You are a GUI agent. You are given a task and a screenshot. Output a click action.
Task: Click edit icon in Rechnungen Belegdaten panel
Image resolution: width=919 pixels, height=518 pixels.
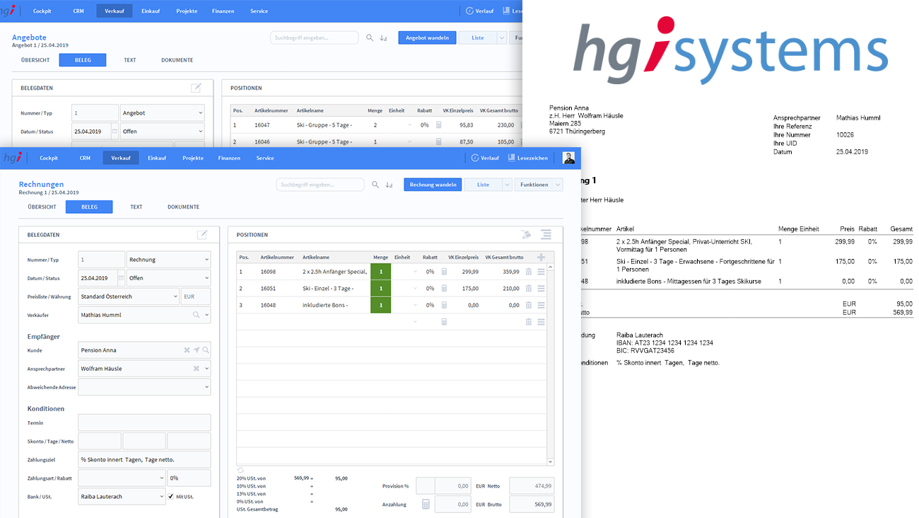point(202,234)
